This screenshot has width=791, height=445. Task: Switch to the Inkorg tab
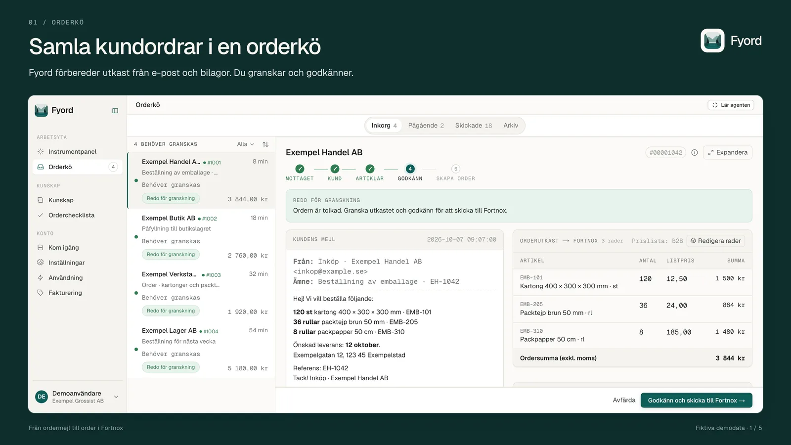tap(384, 126)
